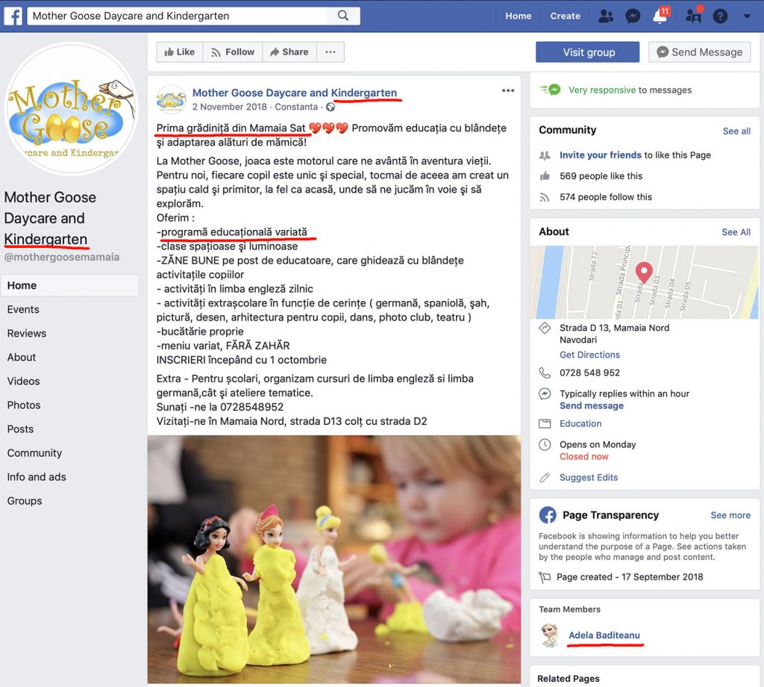Expand the account dropdown arrow
Image resolution: width=764 pixels, height=687 pixels.
(x=746, y=16)
